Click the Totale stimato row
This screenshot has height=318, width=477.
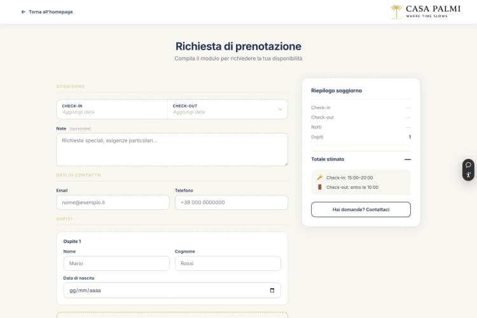361,159
